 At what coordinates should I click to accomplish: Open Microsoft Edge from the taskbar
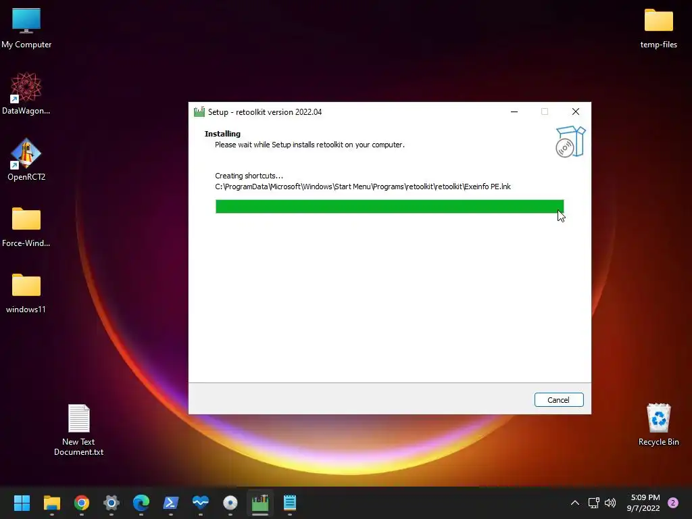141,503
